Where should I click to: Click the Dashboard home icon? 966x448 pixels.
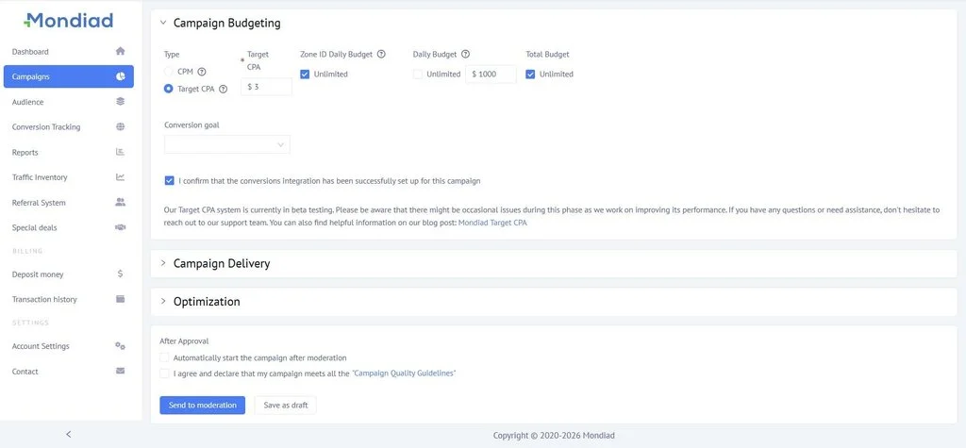120,51
